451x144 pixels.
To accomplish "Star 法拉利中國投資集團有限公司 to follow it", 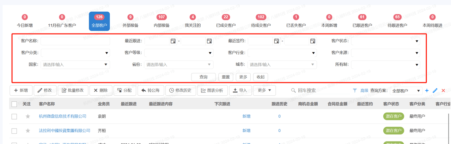I will point(28,131).
